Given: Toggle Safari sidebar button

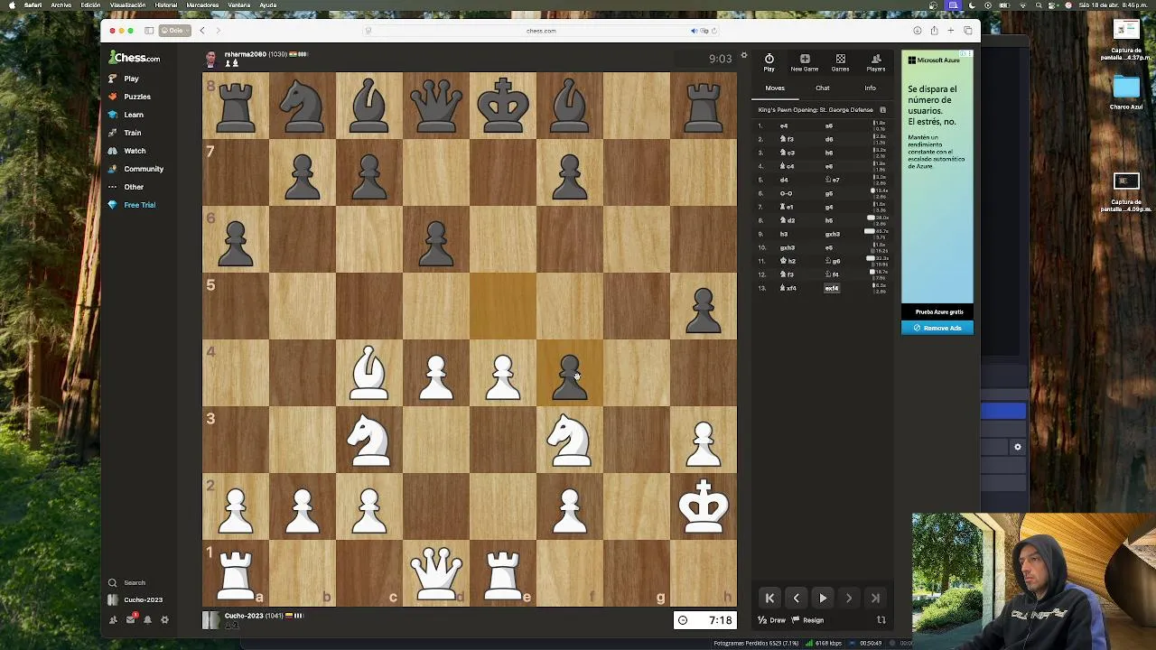Looking at the screenshot, I should click(149, 31).
